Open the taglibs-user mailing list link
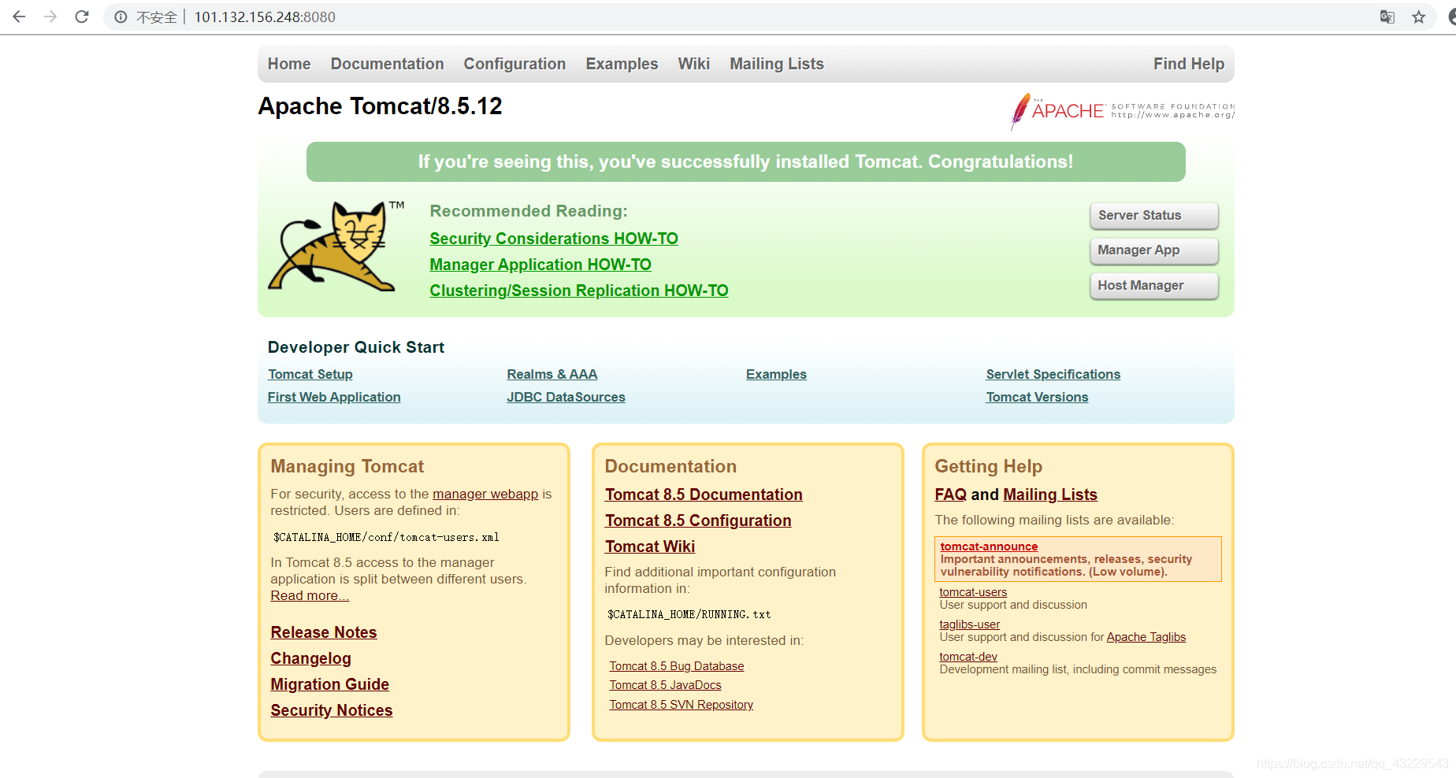This screenshot has height=778, width=1456. [x=969, y=624]
